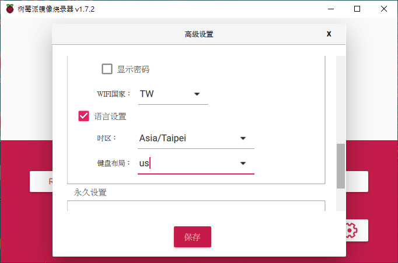Minimize the imager window
398x263 pixels.
(331, 9)
